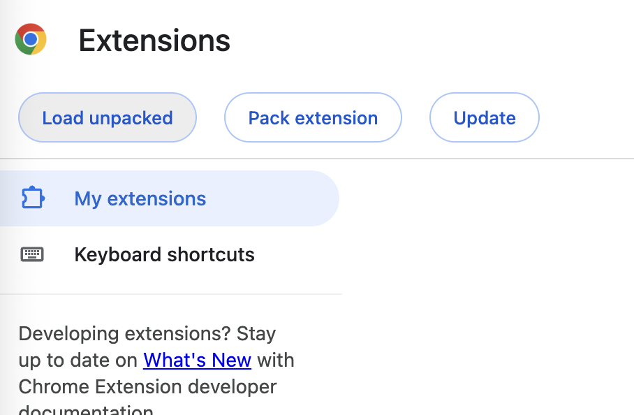The image size is (634, 415).
Task: Click the Extensions page title
Action: [154, 41]
